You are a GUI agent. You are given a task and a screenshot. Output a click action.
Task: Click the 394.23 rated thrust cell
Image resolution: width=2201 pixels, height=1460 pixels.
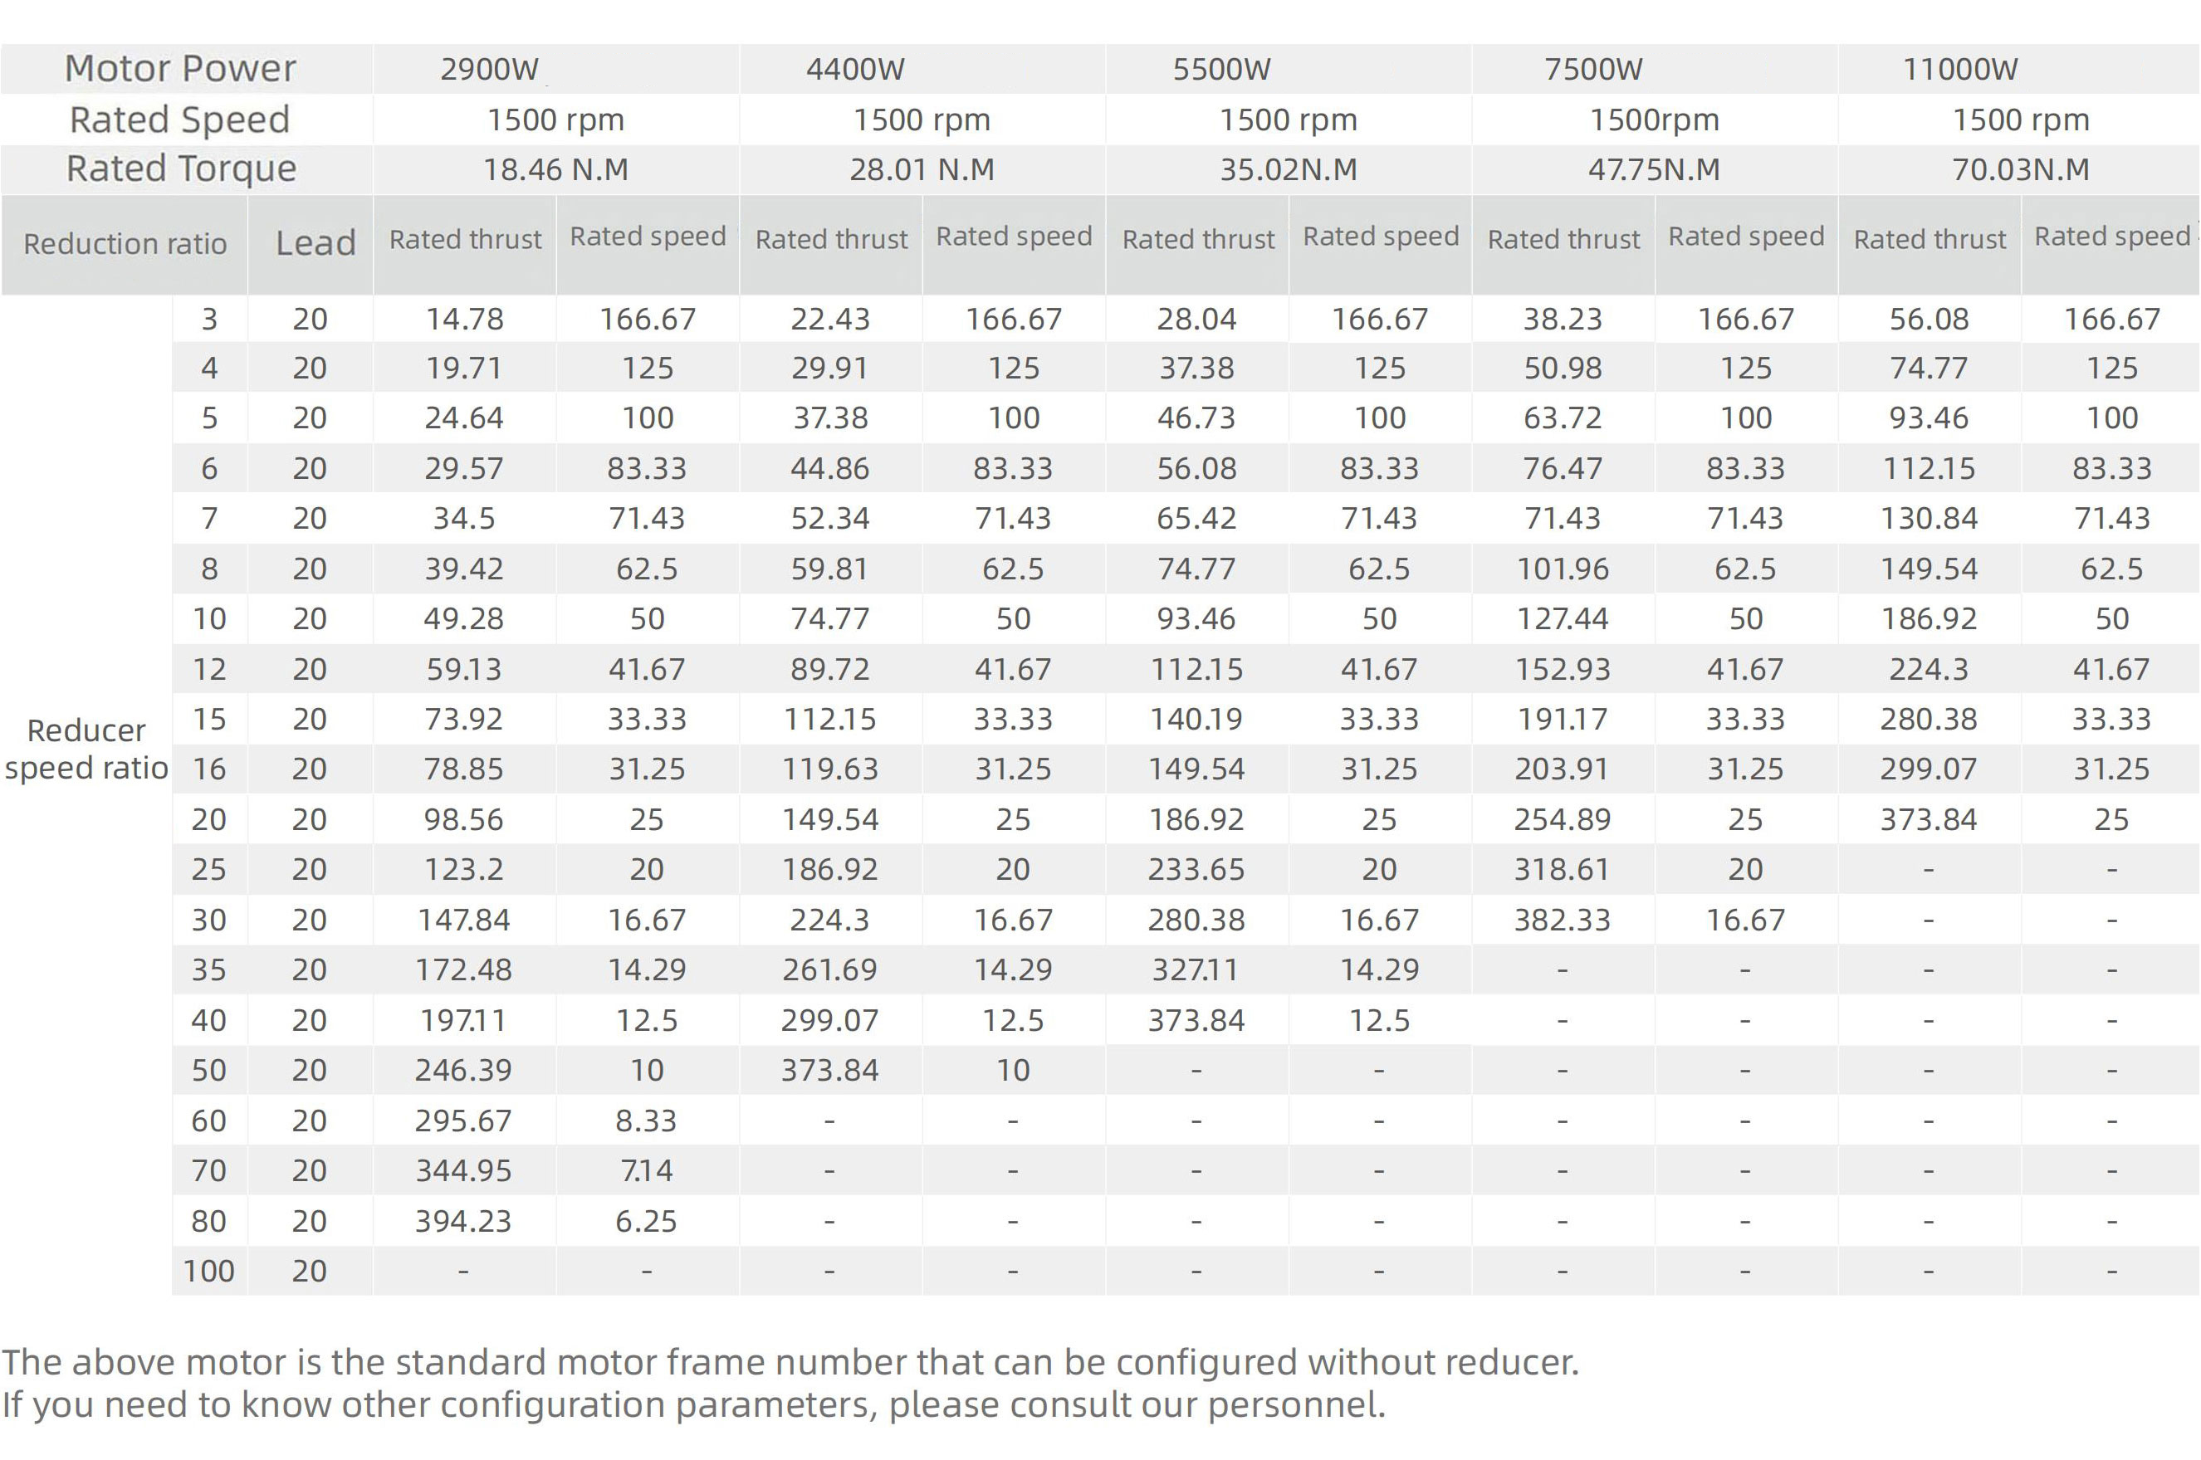coord(463,1221)
